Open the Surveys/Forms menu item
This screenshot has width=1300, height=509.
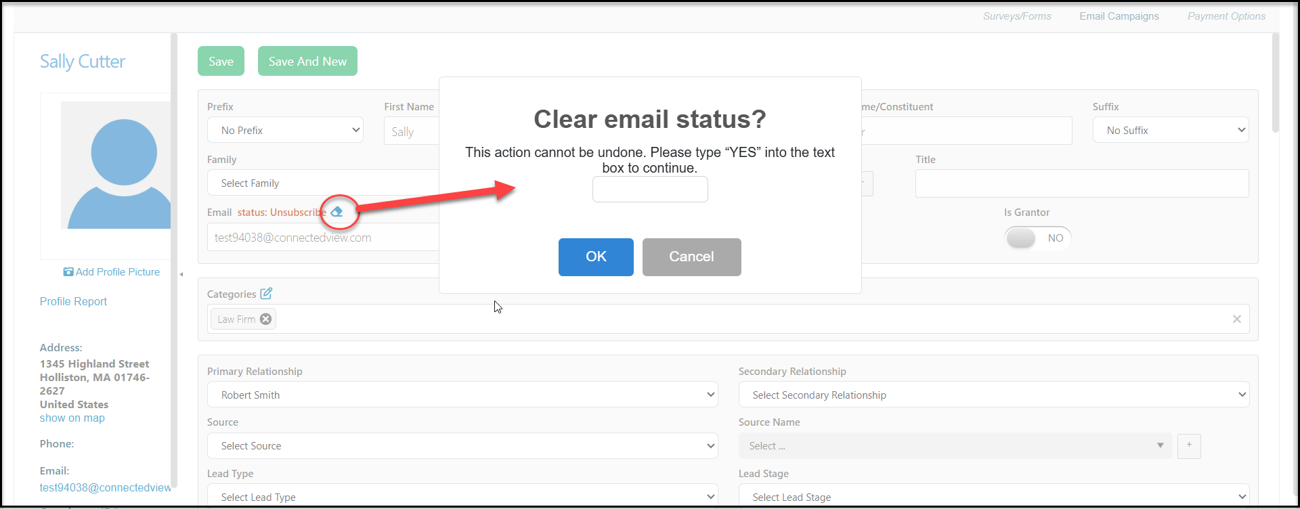[1017, 16]
